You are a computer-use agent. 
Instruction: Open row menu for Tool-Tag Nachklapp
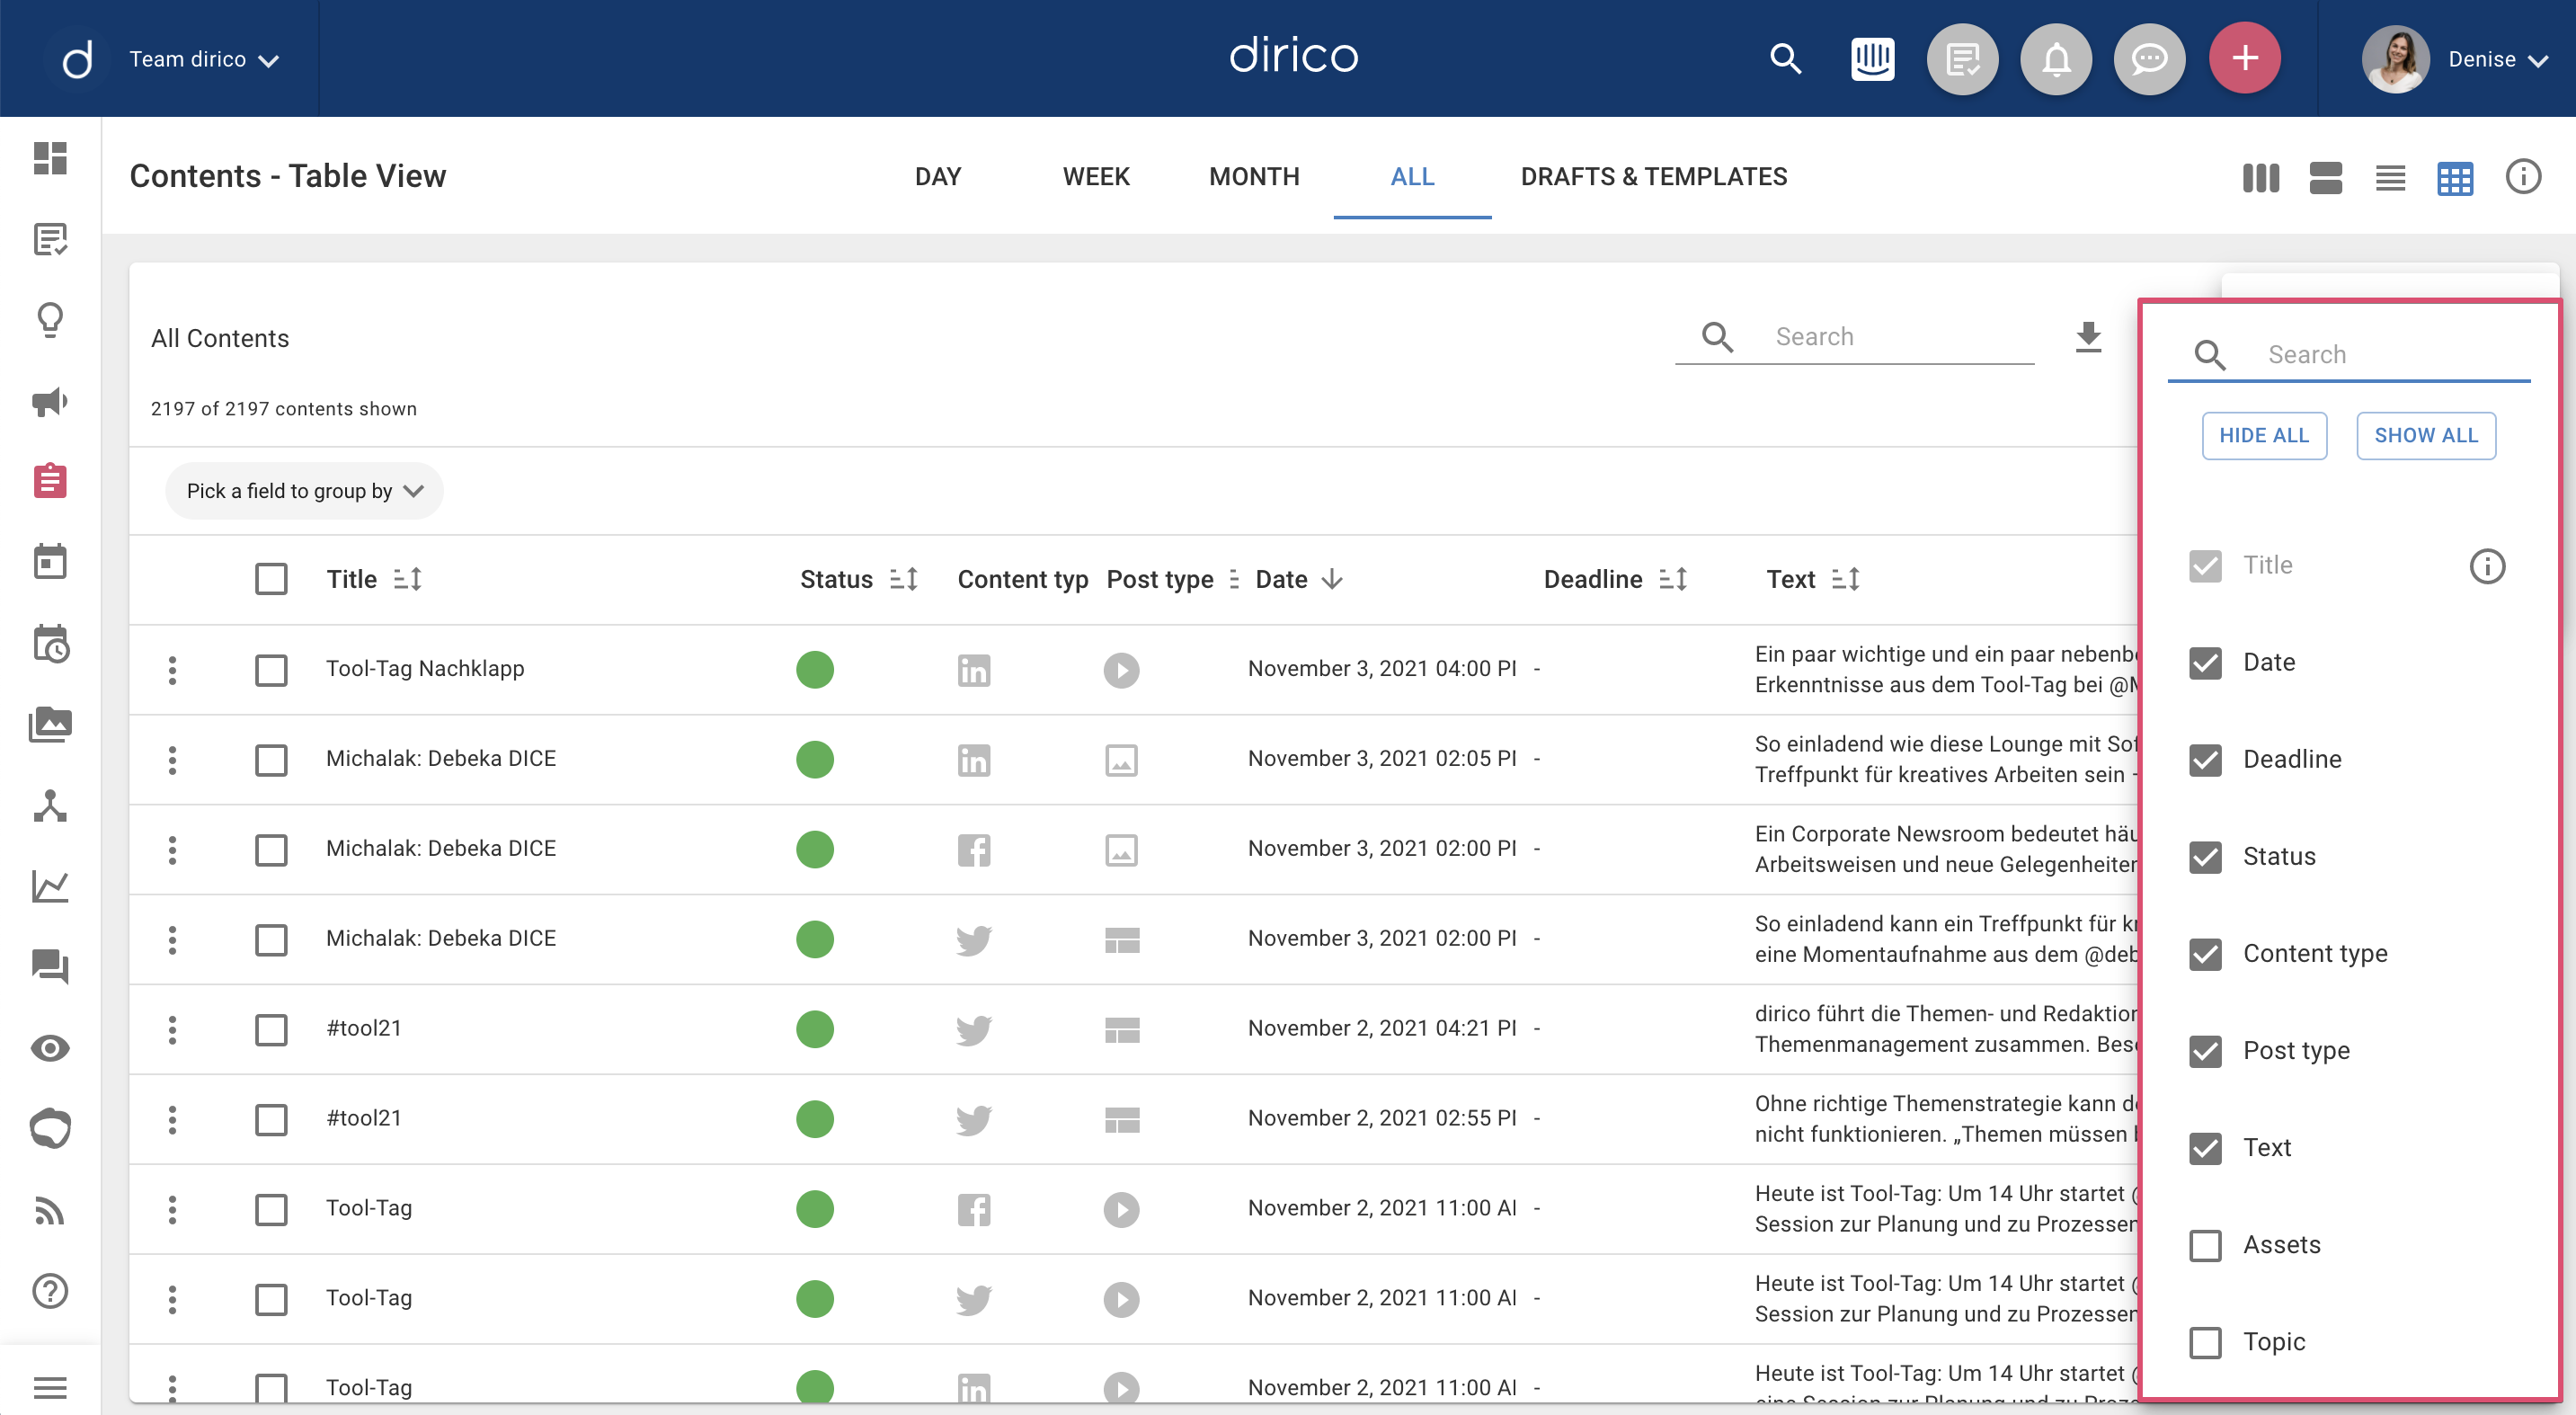[x=172, y=670]
